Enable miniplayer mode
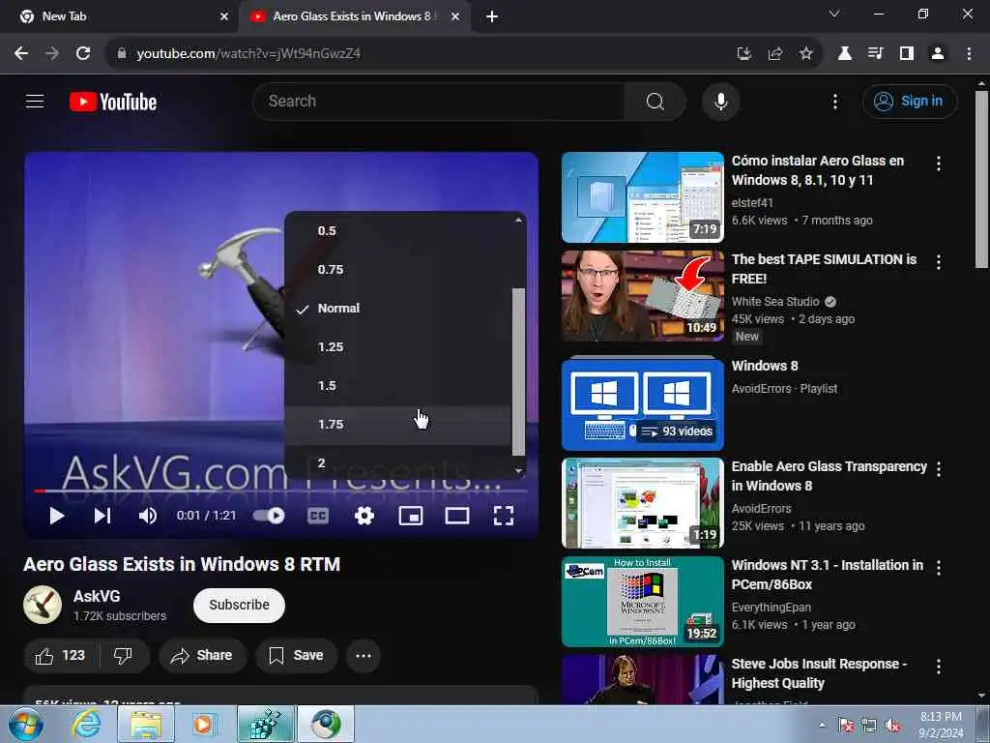Viewport: 990px width, 743px height. (x=411, y=516)
